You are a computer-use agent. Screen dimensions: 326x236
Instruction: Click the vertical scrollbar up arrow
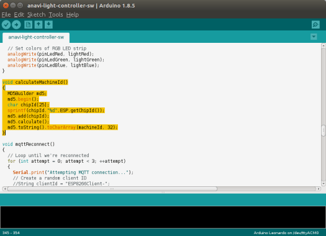click(324, 45)
